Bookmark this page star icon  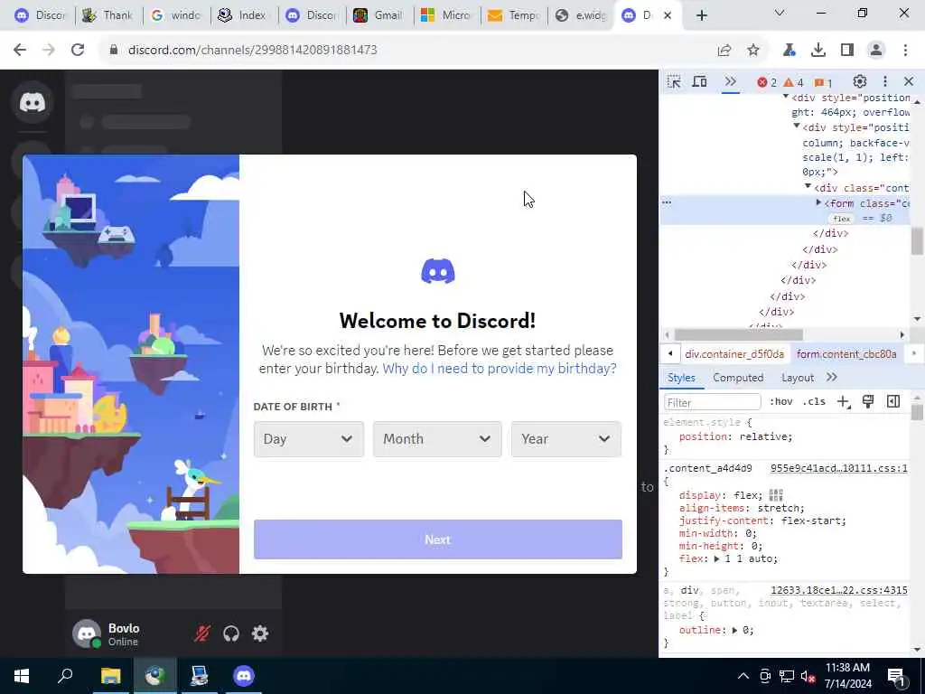pos(753,51)
